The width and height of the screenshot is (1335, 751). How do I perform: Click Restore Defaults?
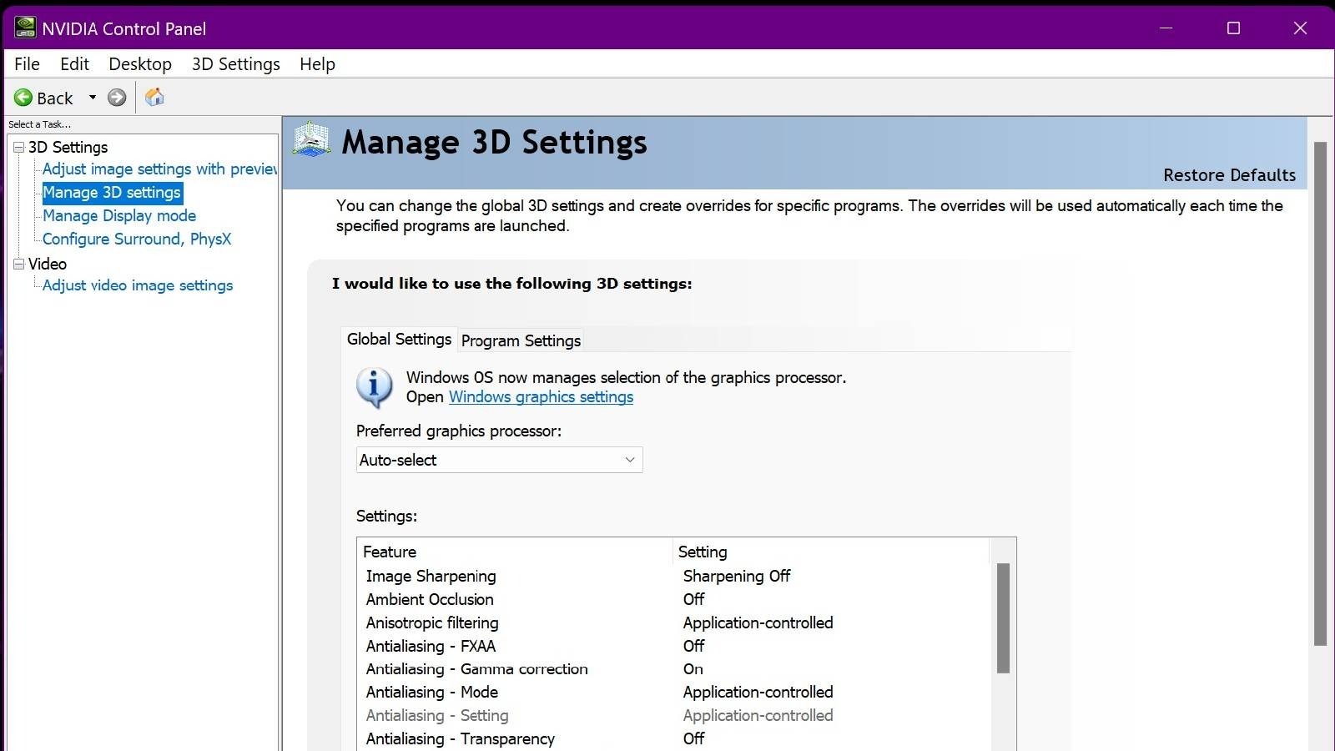click(x=1230, y=175)
